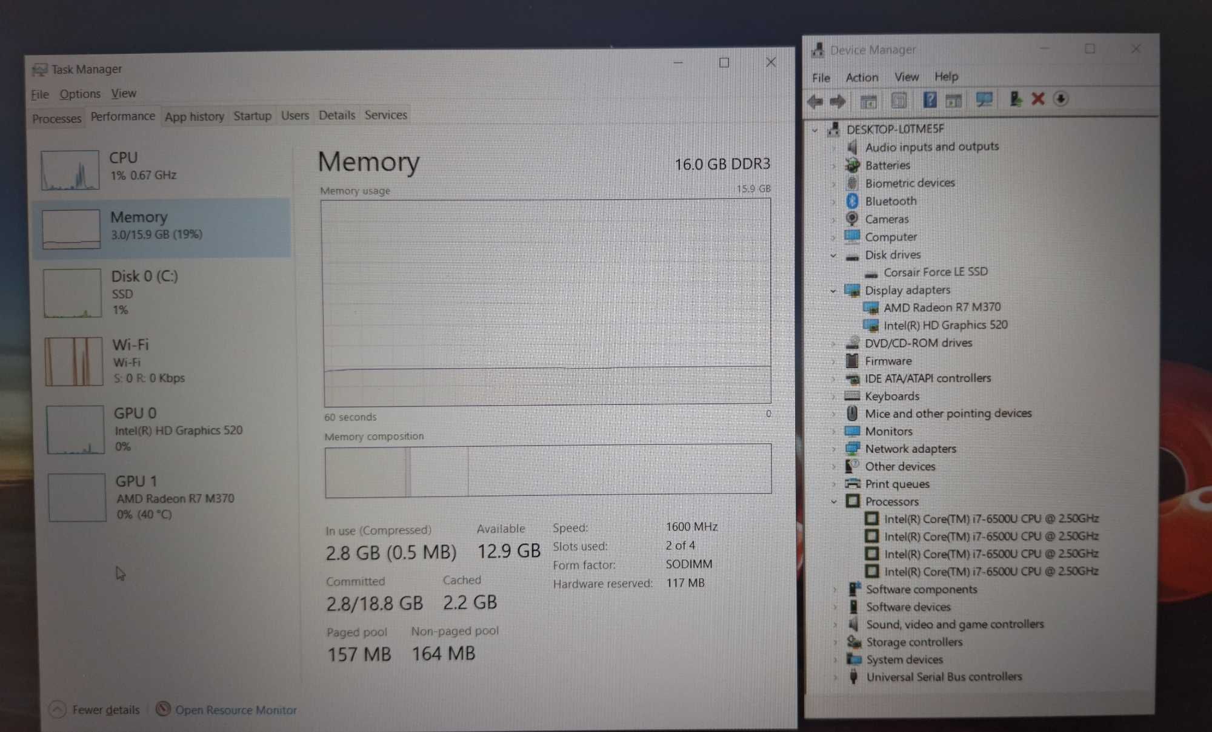Click Forward arrow in Device Manager toolbar
This screenshot has width=1212, height=732.
(838, 101)
